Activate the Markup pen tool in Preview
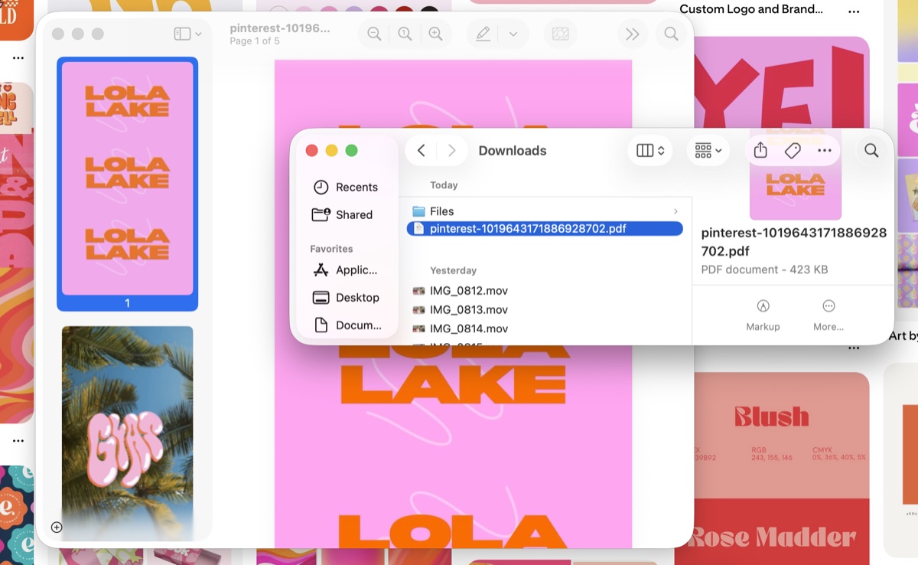Image resolution: width=918 pixels, height=565 pixels. [x=483, y=34]
